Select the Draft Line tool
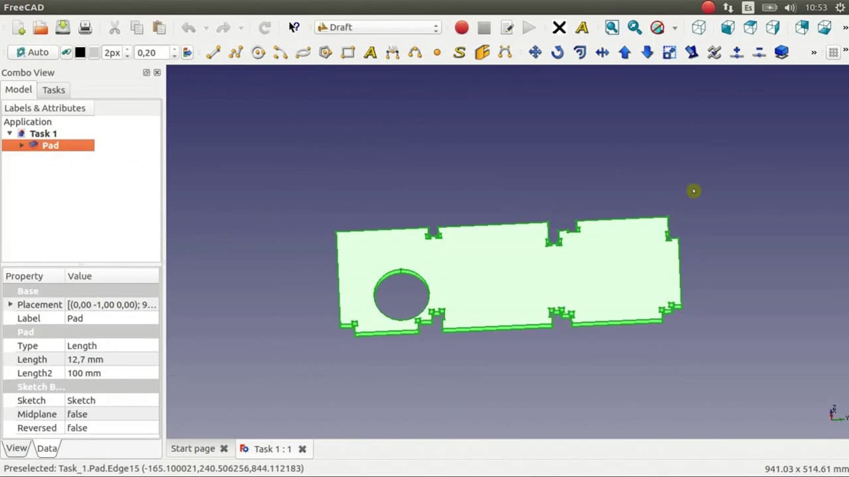 pos(214,52)
